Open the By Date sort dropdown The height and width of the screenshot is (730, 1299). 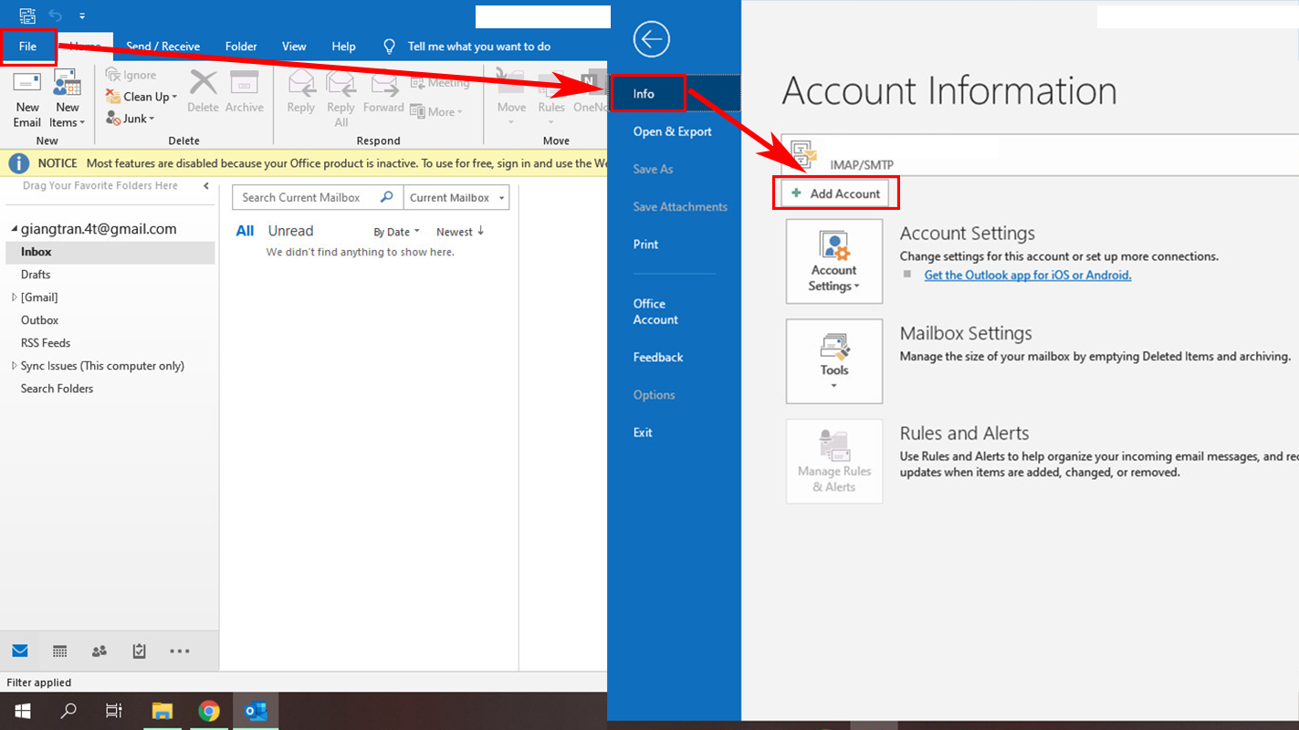(x=396, y=232)
